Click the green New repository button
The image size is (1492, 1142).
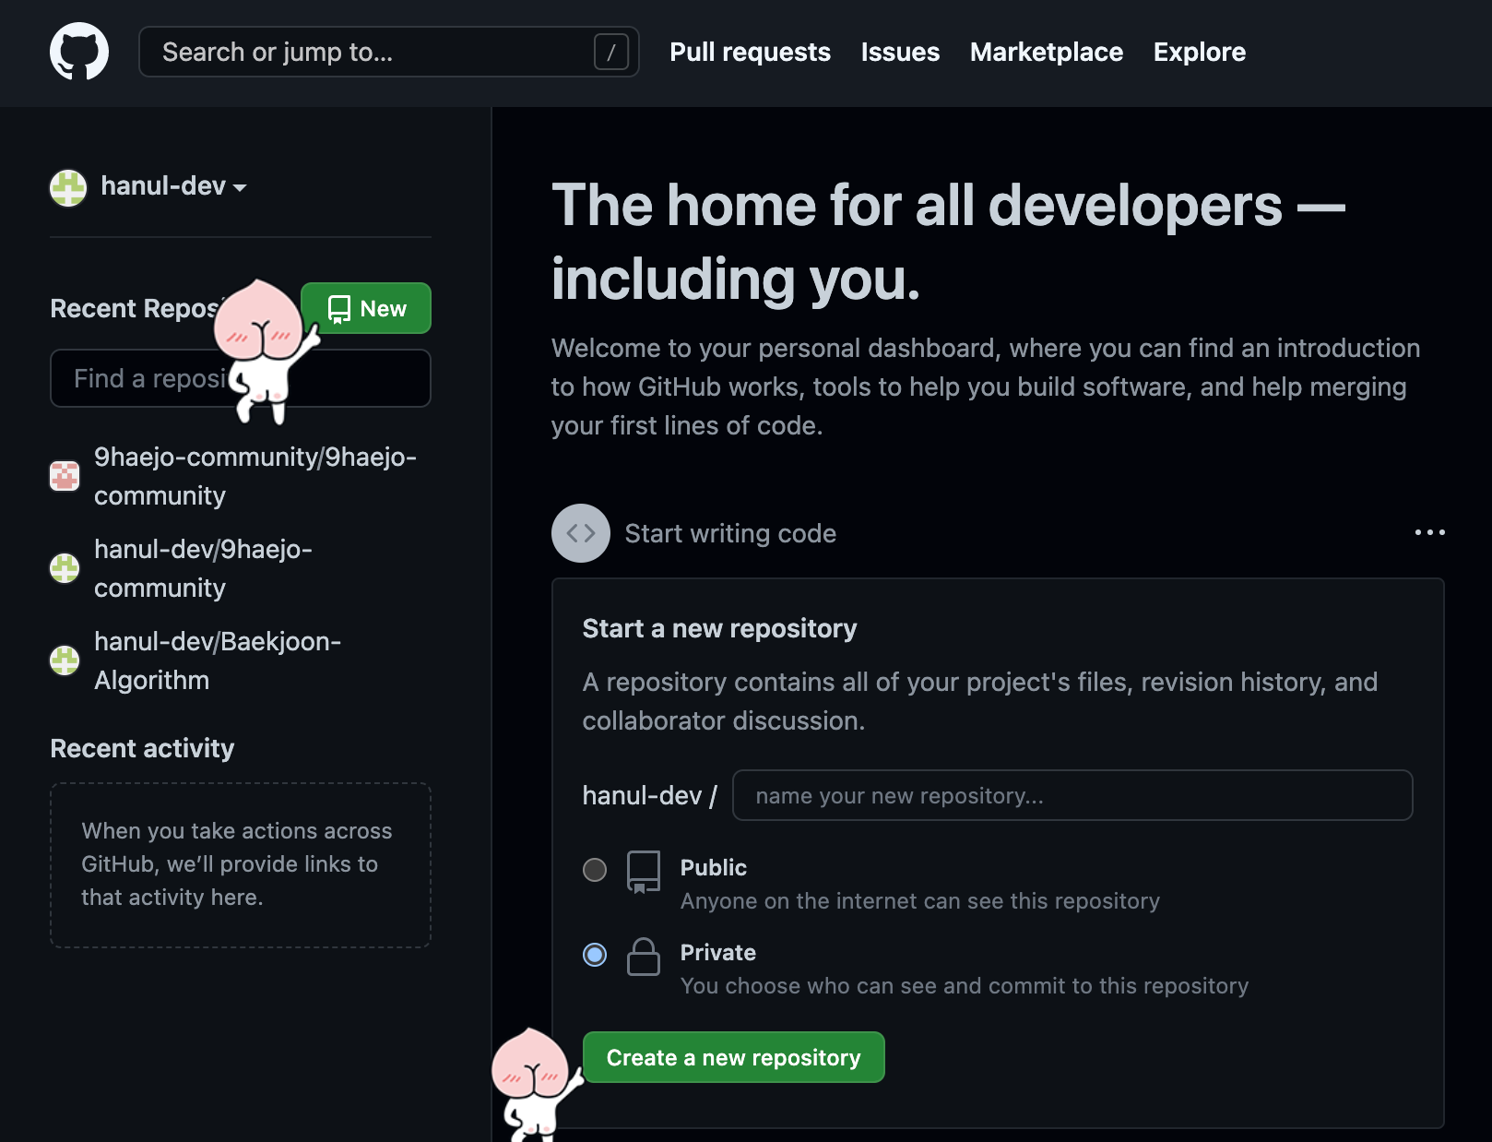366,308
